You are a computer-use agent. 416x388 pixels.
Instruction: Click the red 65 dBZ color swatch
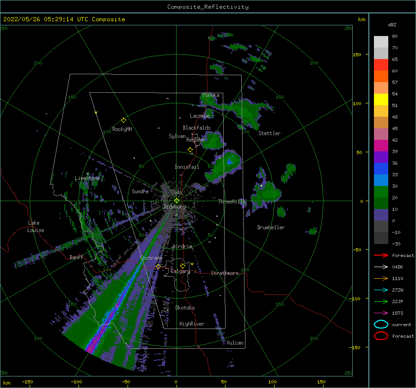coord(381,65)
